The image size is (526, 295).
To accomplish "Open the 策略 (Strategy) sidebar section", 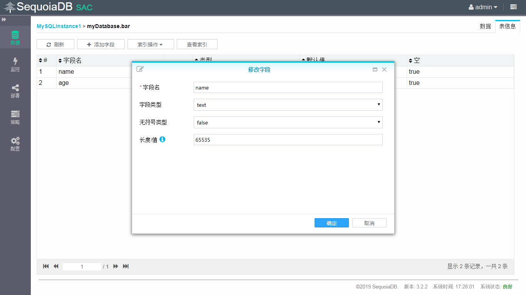I will click(15, 118).
